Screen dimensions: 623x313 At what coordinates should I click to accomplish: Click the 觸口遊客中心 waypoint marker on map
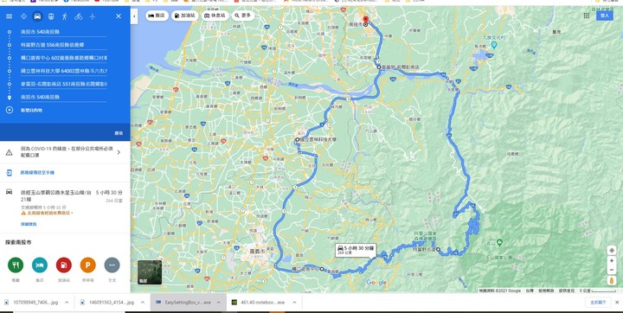point(322,269)
